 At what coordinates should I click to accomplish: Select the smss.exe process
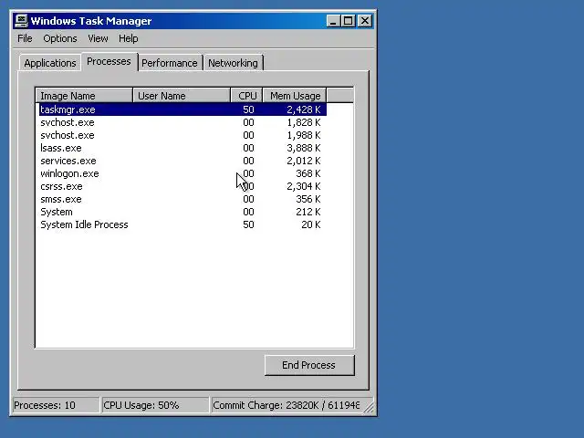tap(182, 199)
